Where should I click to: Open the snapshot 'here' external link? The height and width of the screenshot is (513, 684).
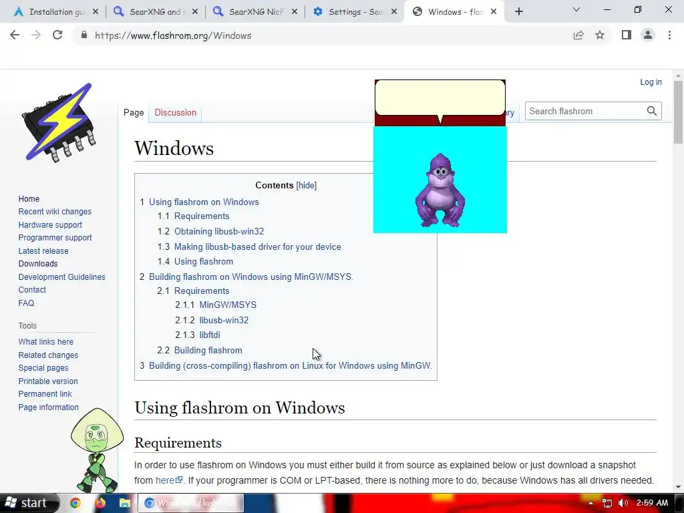pos(169,480)
